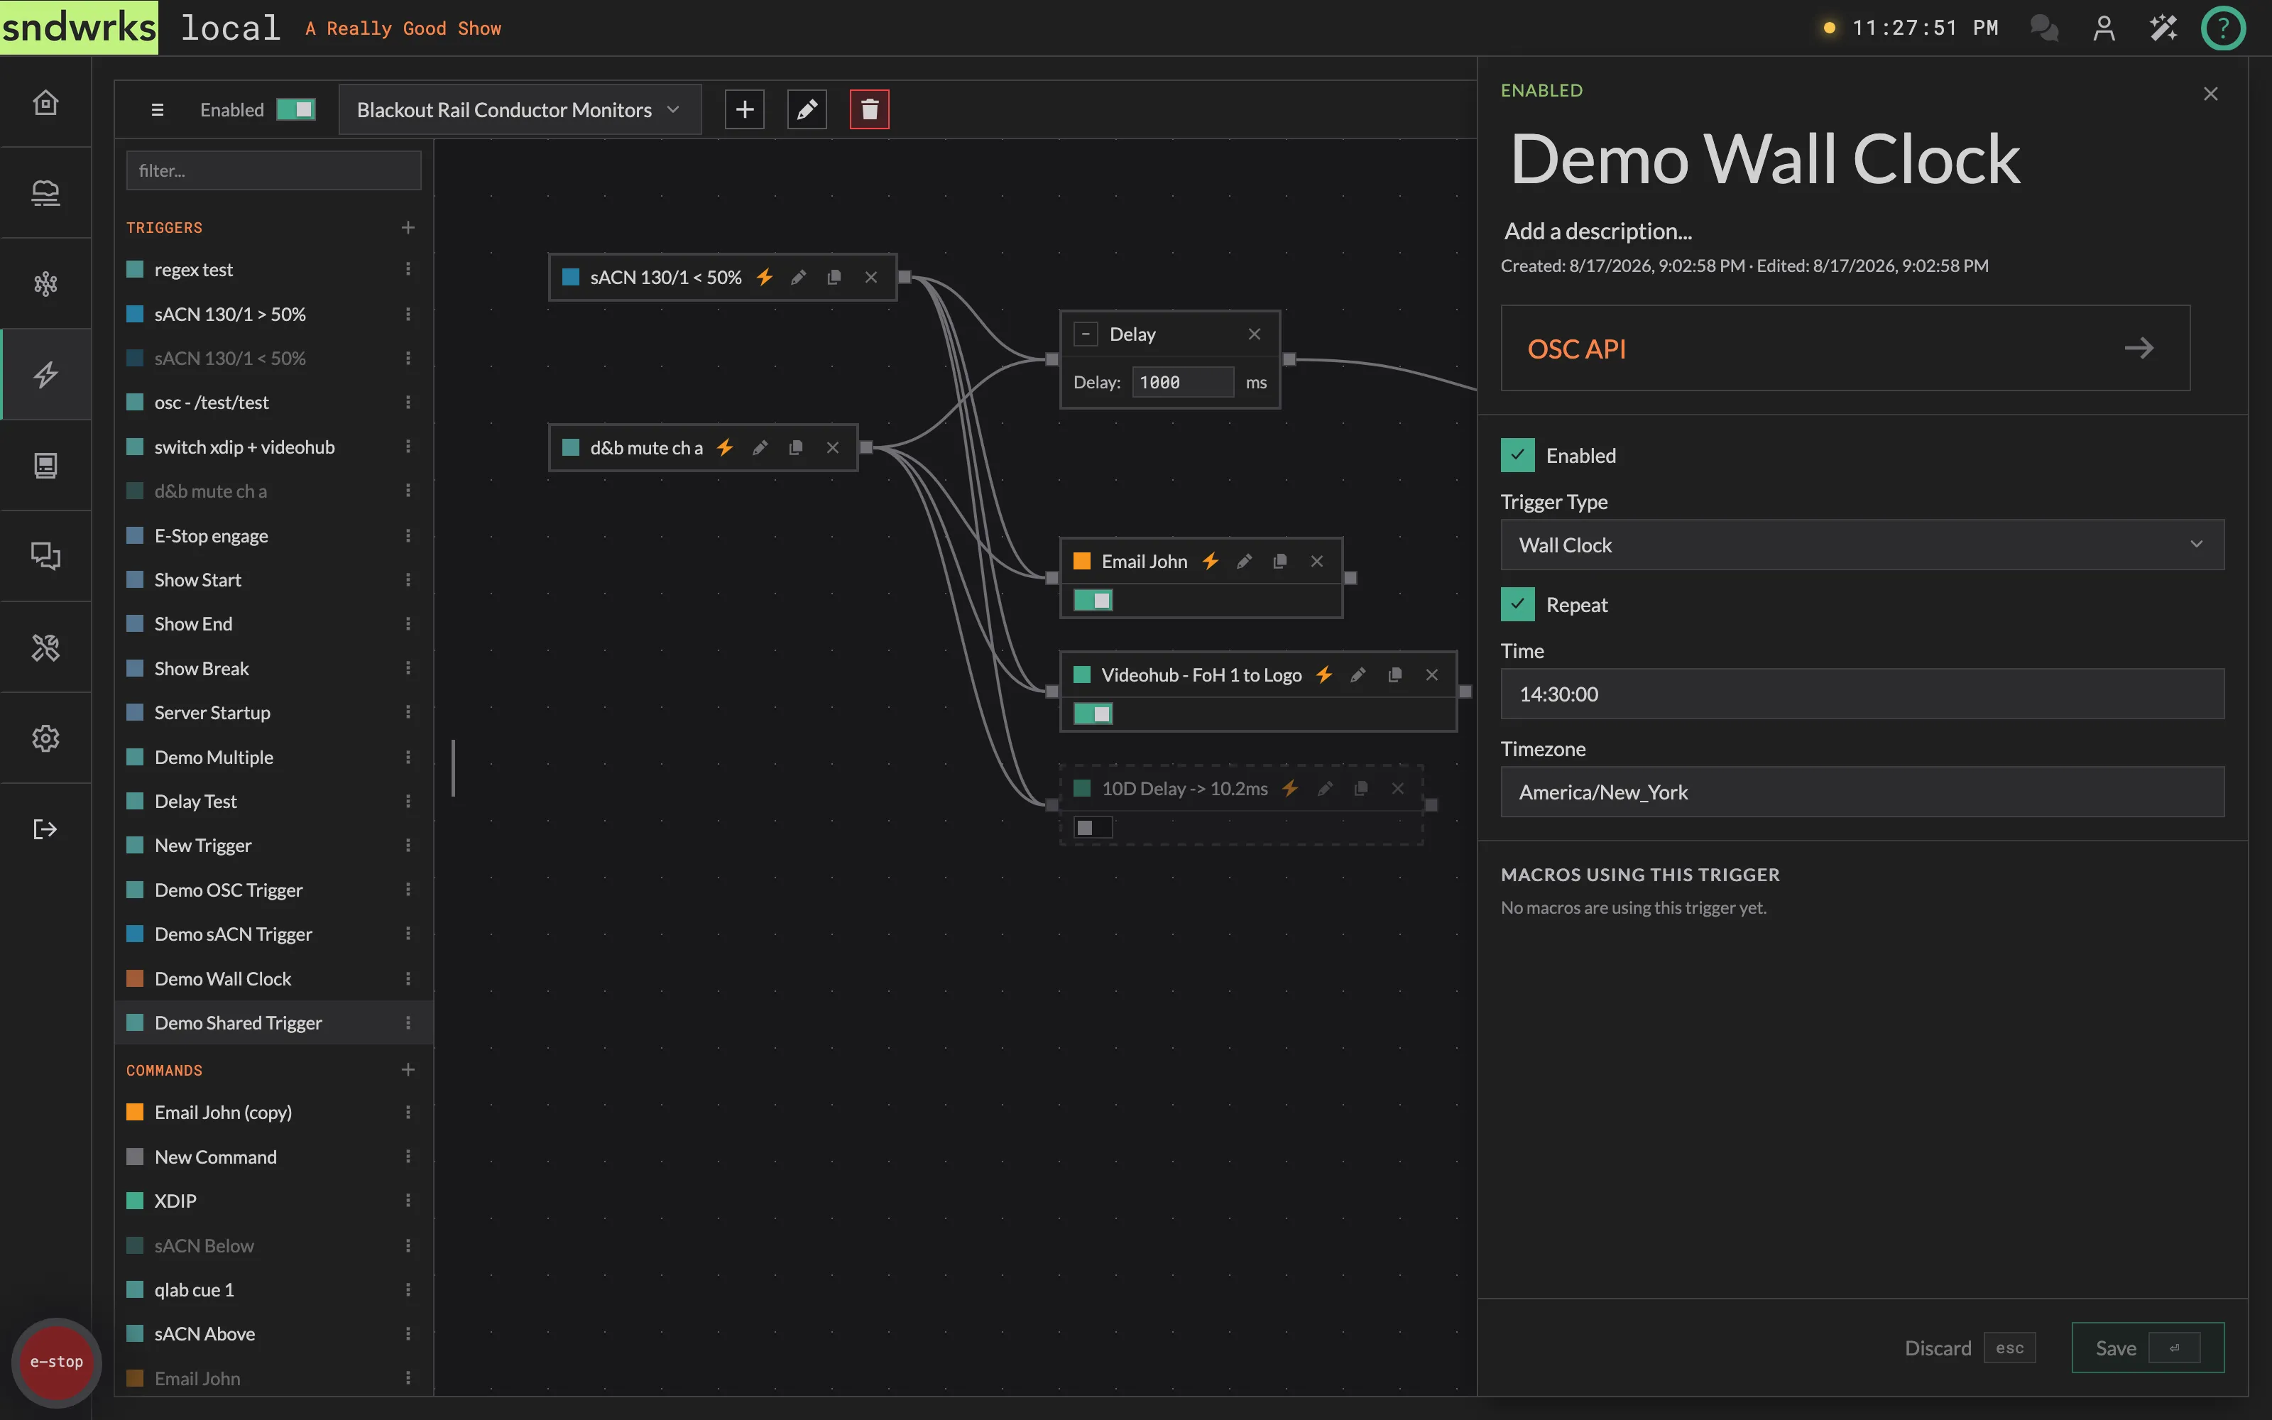Toggle the Email John node switch

tap(1093, 600)
